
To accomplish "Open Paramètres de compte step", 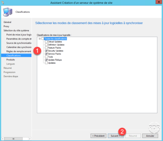I will pyautogui.click(x=19, y=39).
